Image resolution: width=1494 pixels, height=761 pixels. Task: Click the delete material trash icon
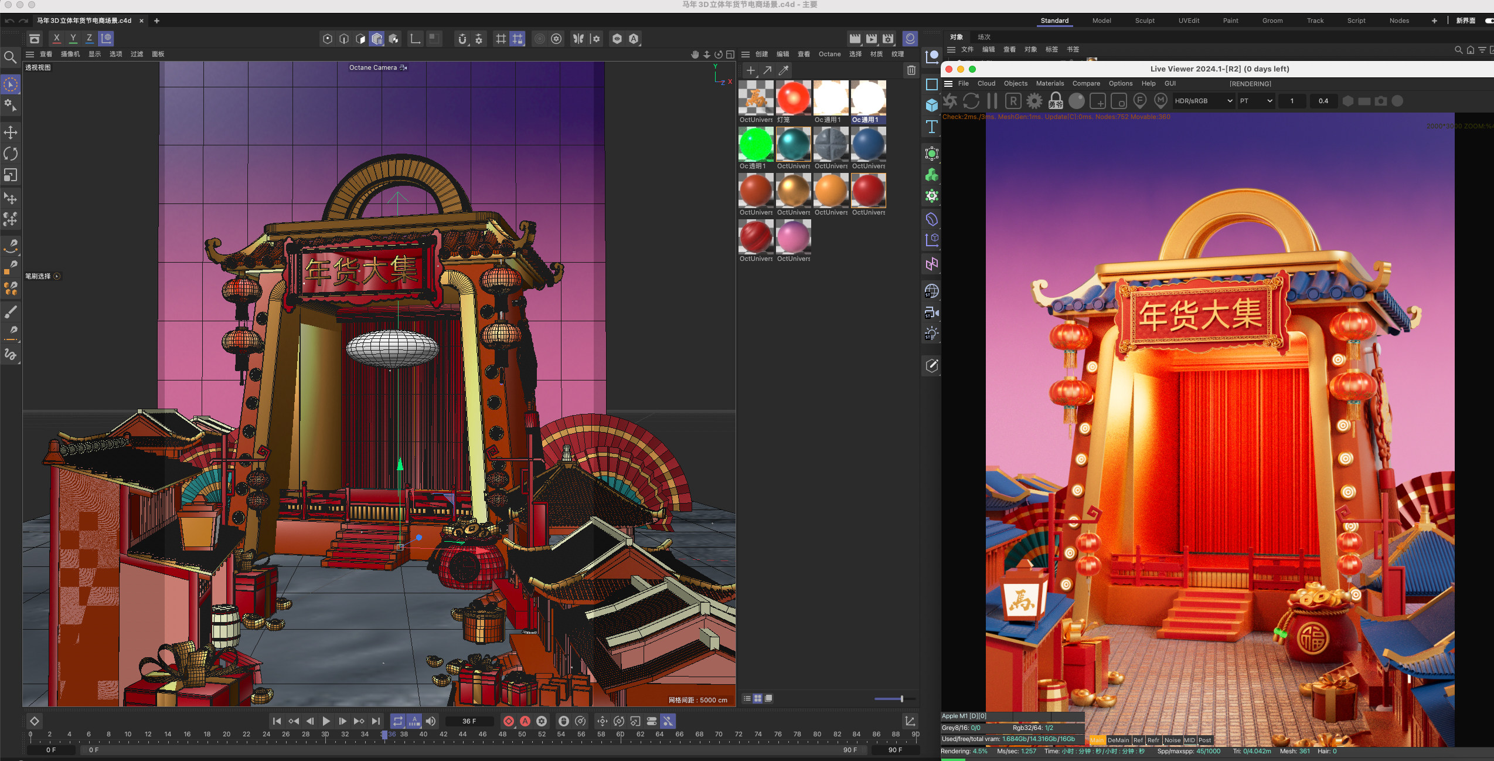coord(911,70)
